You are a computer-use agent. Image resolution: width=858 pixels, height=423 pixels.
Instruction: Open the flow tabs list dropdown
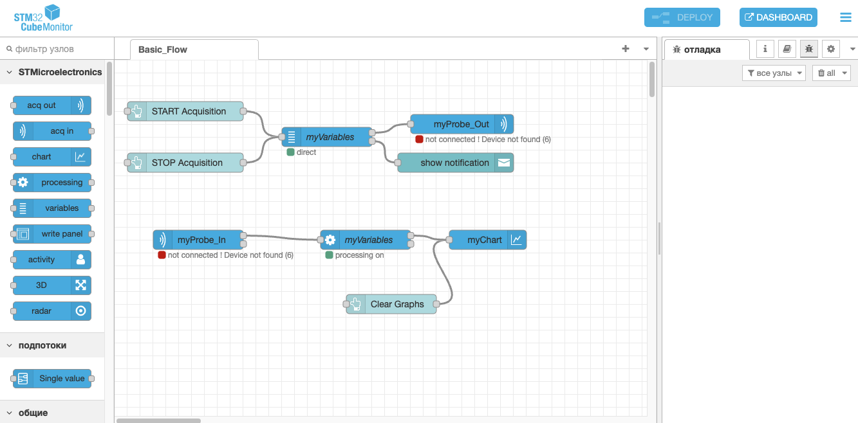pos(646,49)
